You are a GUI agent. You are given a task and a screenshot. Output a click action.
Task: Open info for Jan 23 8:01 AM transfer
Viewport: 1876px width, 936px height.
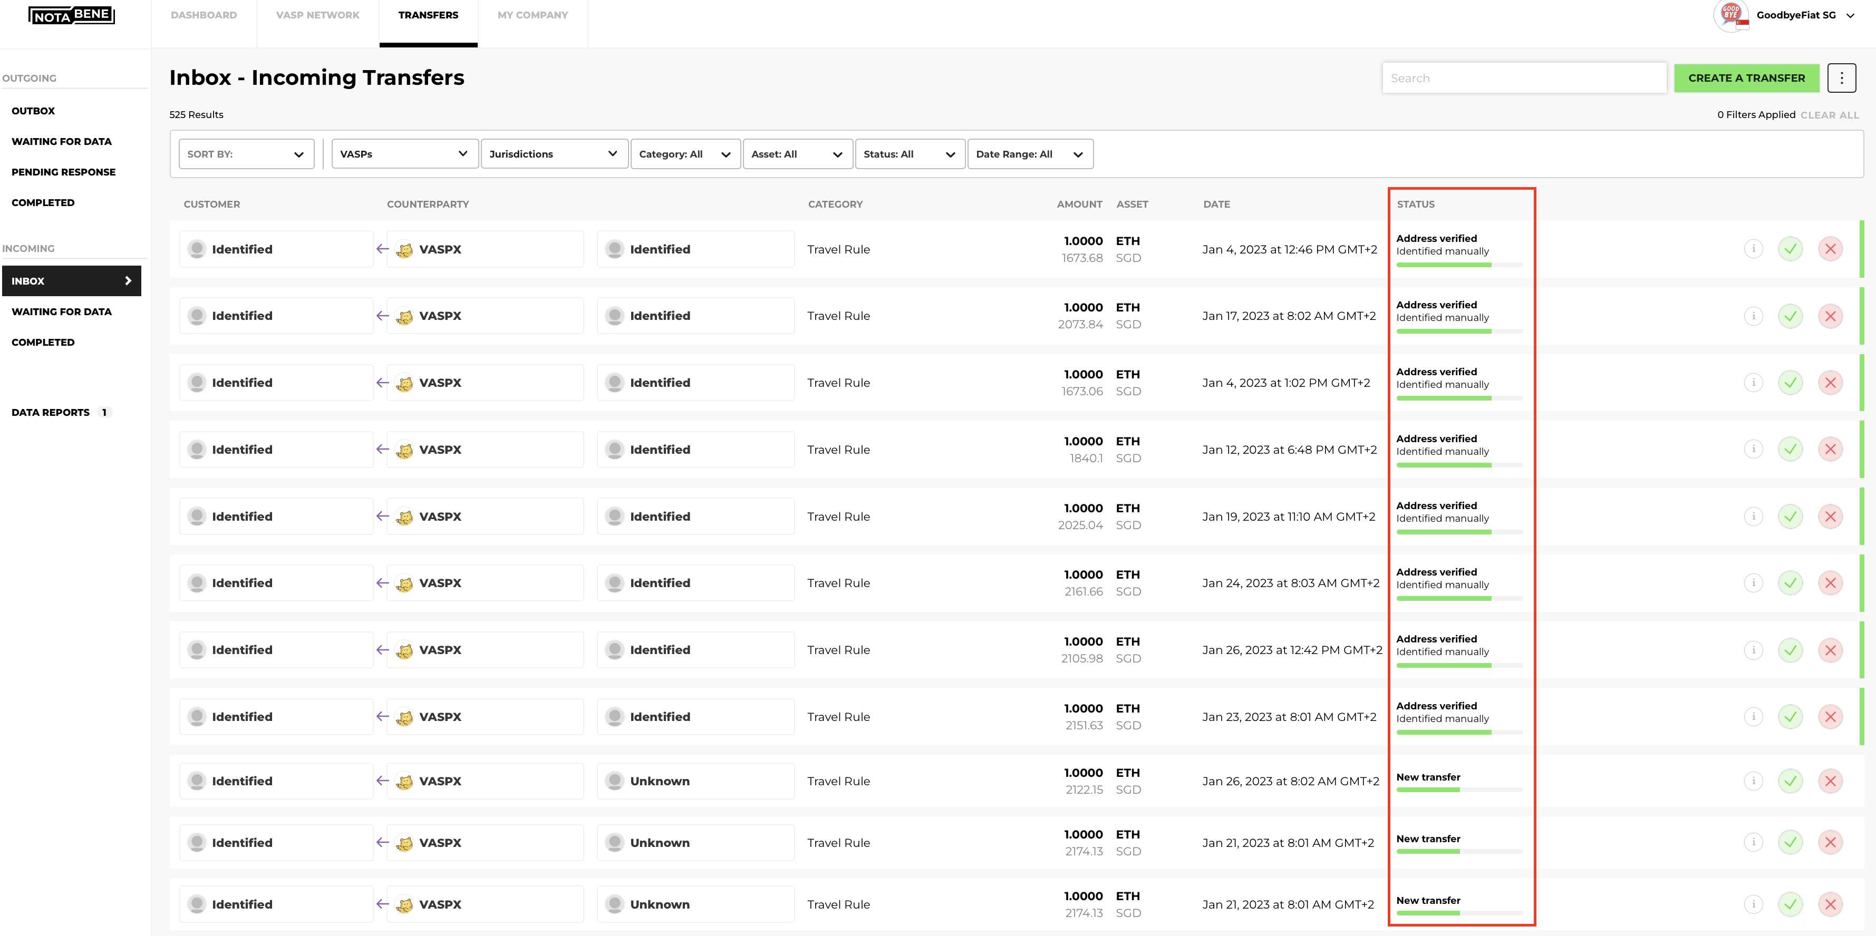pyautogui.click(x=1754, y=717)
